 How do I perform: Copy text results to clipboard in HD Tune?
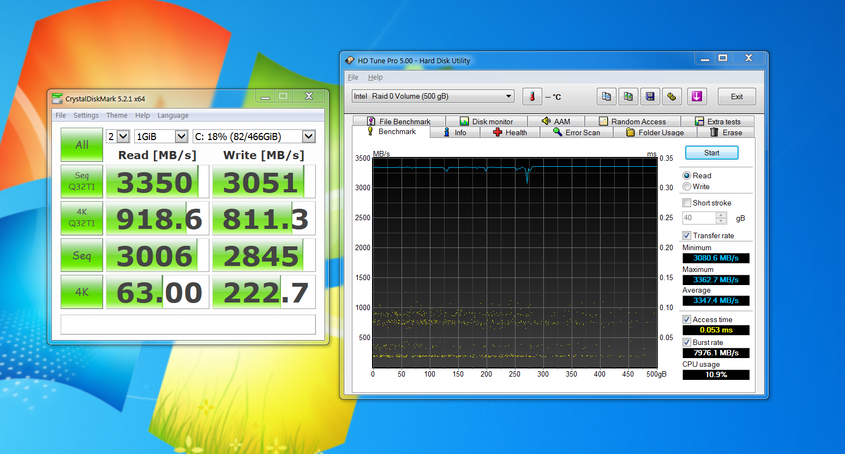606,96
